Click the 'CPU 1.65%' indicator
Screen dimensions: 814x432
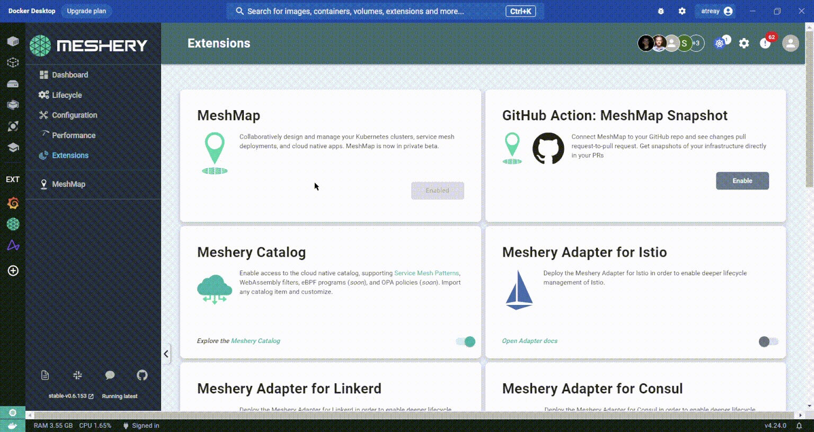pyautogui.click(x=95, y=426)
